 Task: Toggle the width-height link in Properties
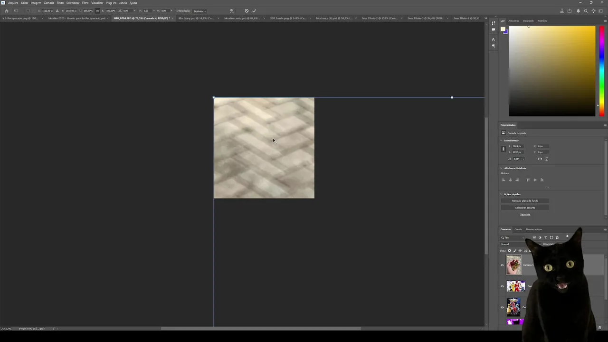click(x=503, y=149)
